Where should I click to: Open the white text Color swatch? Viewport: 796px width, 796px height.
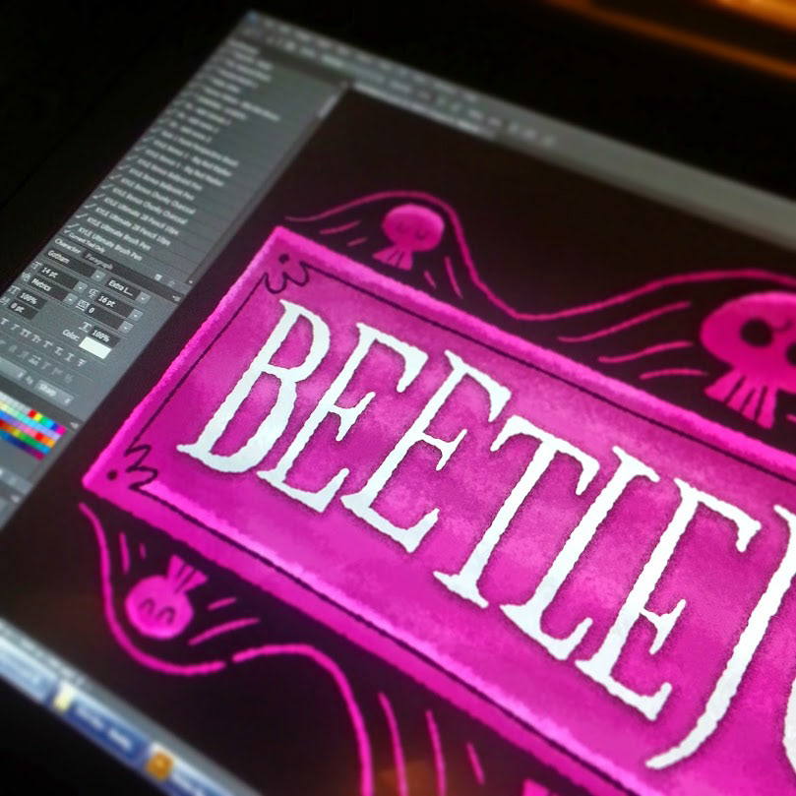pos(94,347)
